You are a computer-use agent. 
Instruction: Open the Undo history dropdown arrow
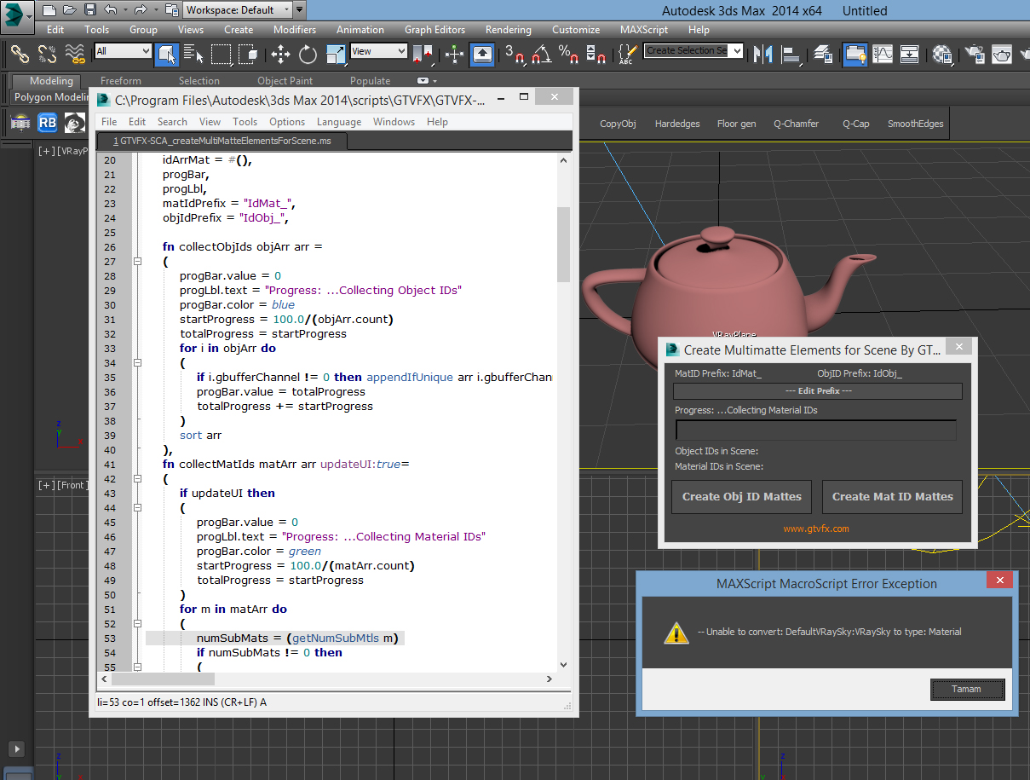[124, 10]
